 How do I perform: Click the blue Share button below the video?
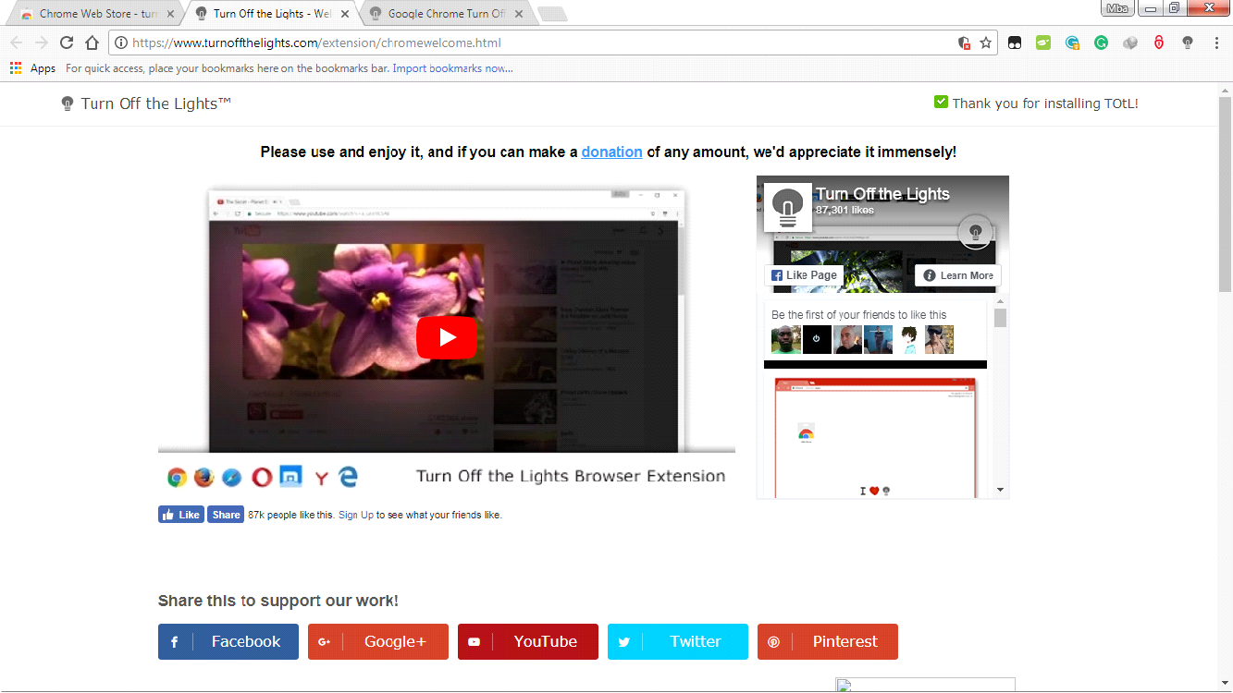[225, 515]
